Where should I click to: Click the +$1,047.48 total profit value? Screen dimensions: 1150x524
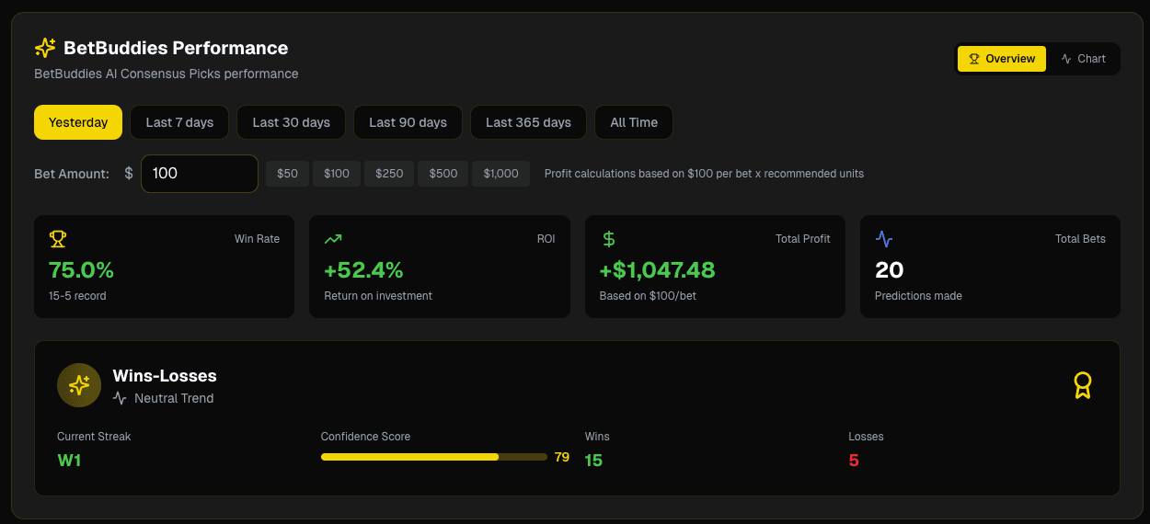click(x=657, y=270)
